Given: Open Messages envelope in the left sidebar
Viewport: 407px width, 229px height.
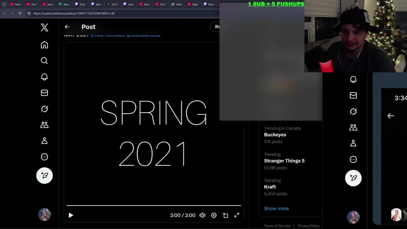Looking at the screenshot, I should tap(45, 93).
